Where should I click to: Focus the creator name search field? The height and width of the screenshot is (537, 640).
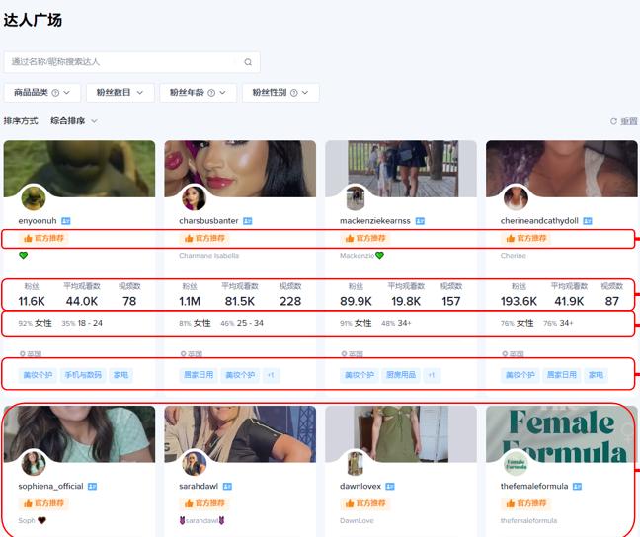click(131, 62)
